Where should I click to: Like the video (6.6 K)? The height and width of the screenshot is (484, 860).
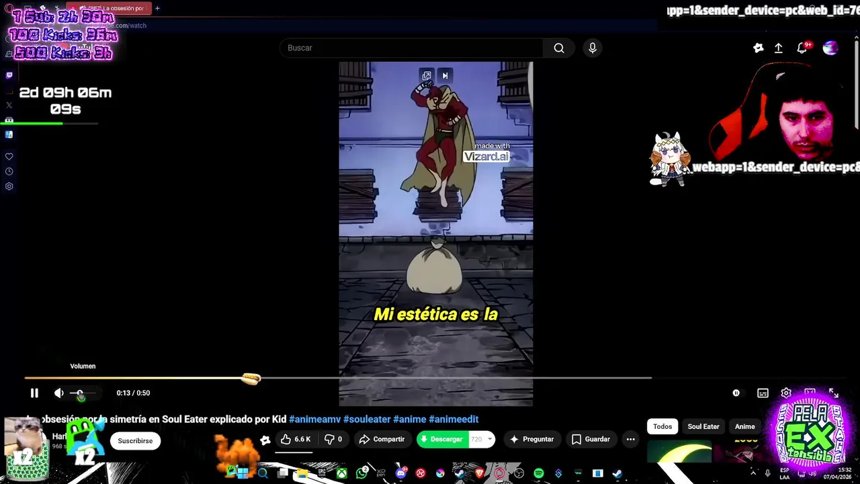click(x=296, y=440)
